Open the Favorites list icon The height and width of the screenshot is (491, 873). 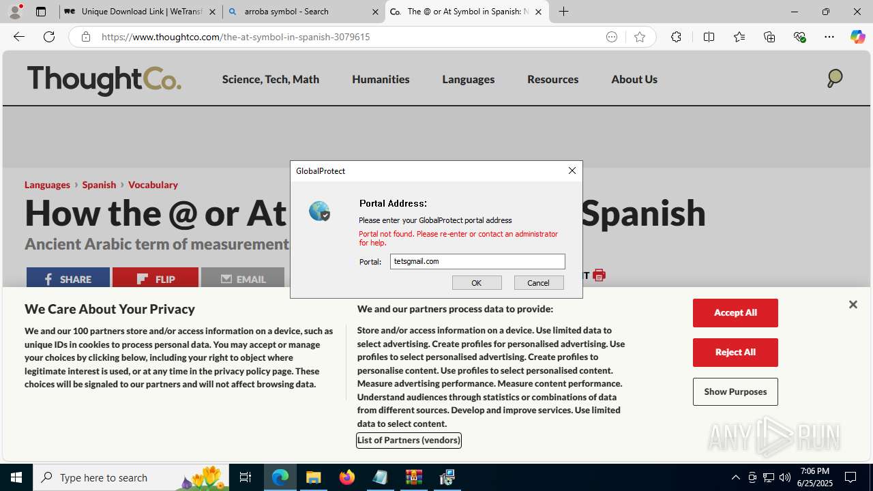[x=739, y=37]
